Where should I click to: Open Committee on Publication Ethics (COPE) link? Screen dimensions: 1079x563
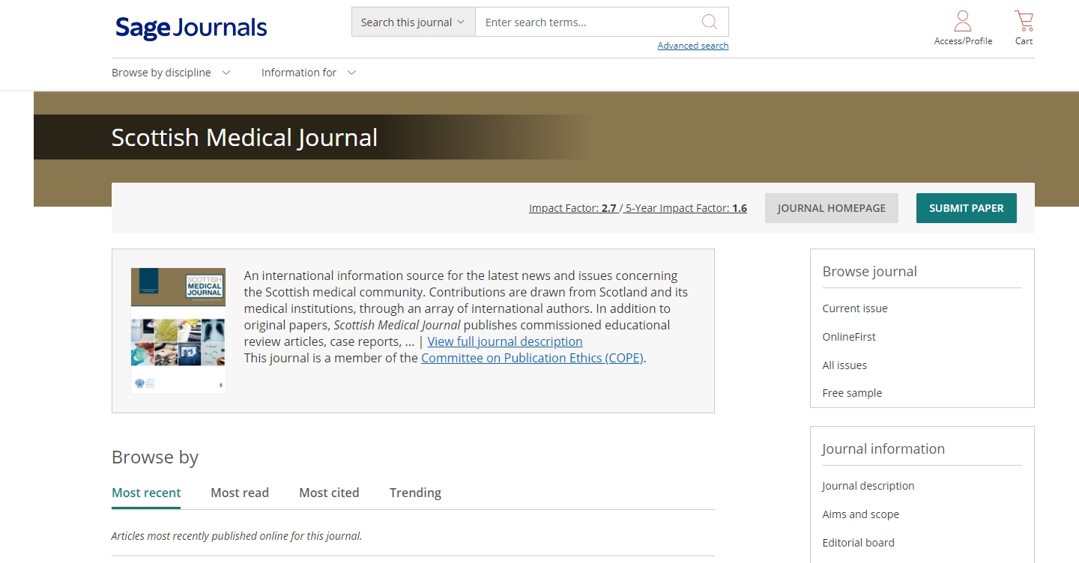[x=532, y=358]
